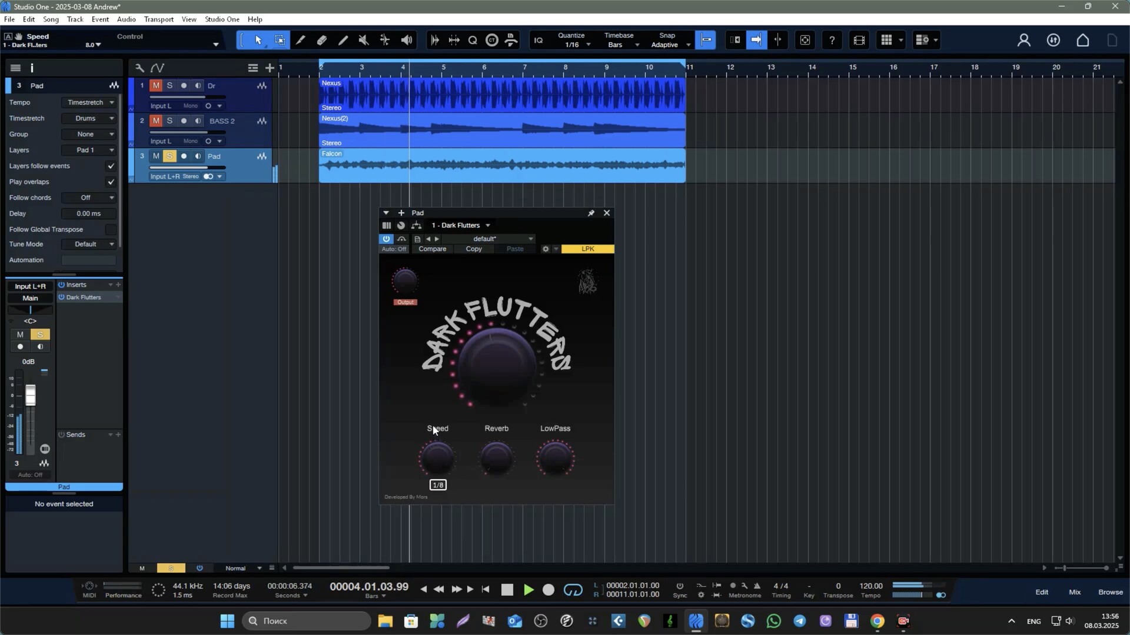
Task: Select the Bend tool
Action: [385, 40]
